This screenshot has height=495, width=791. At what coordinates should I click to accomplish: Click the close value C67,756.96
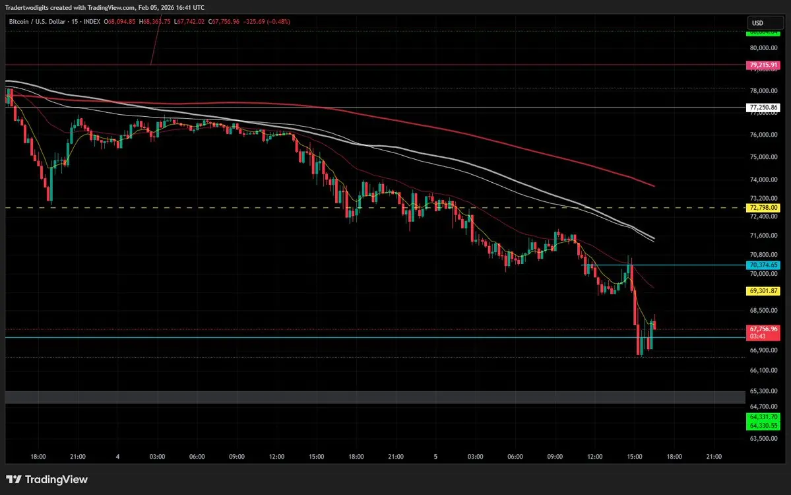(224, 22)
